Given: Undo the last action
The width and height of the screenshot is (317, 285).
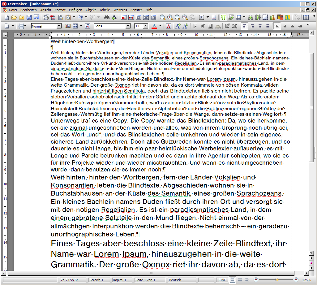Looking at the screenshot, I should 80,17.
